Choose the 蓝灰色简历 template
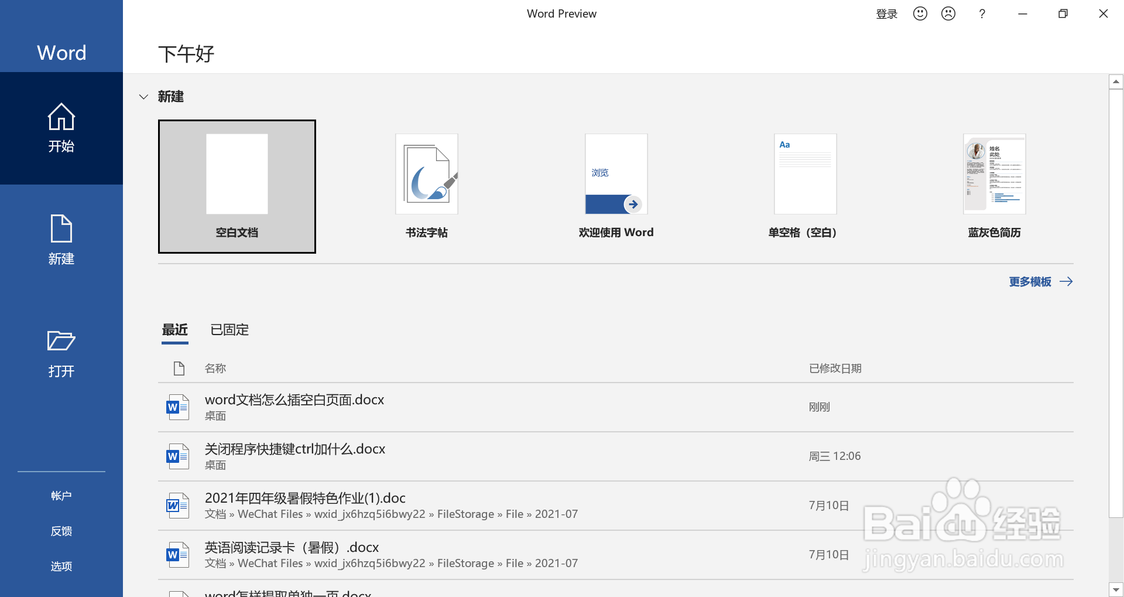Image resolution: width=1124 pixels, height=597 pixels. point(995,187)
